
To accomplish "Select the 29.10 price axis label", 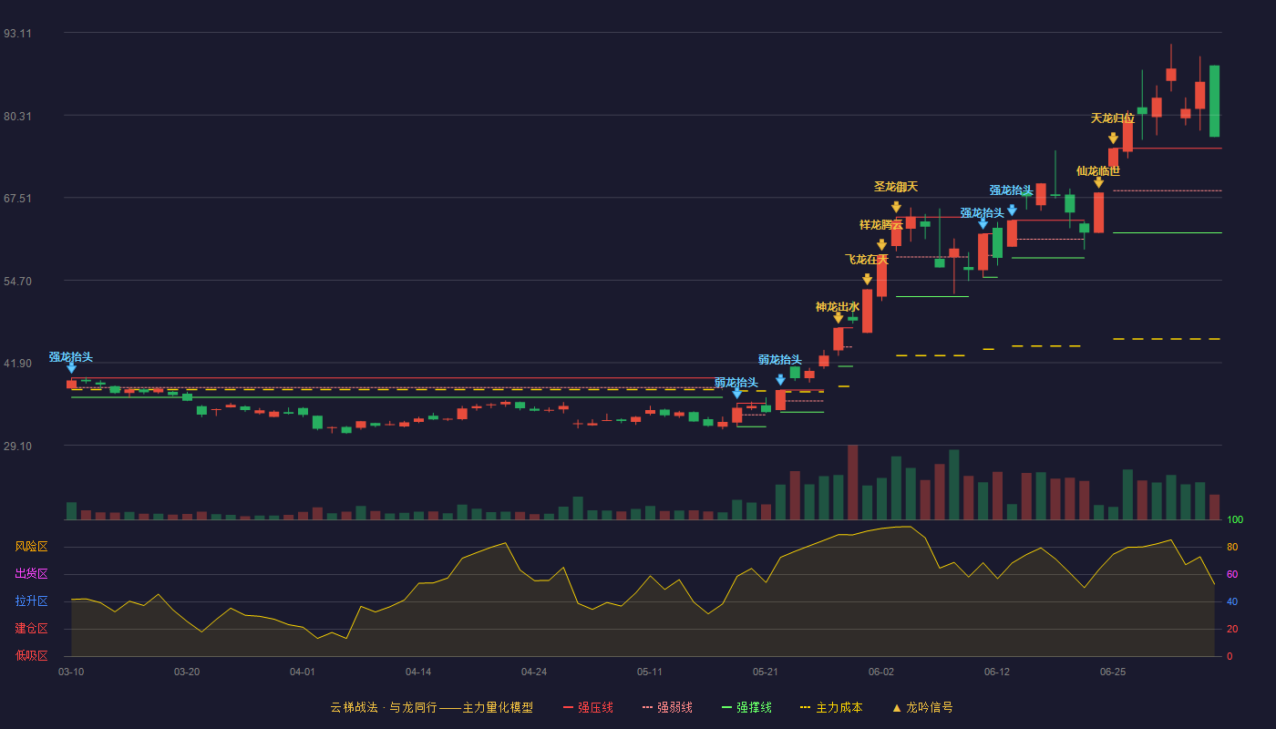I will pos(17,447).
